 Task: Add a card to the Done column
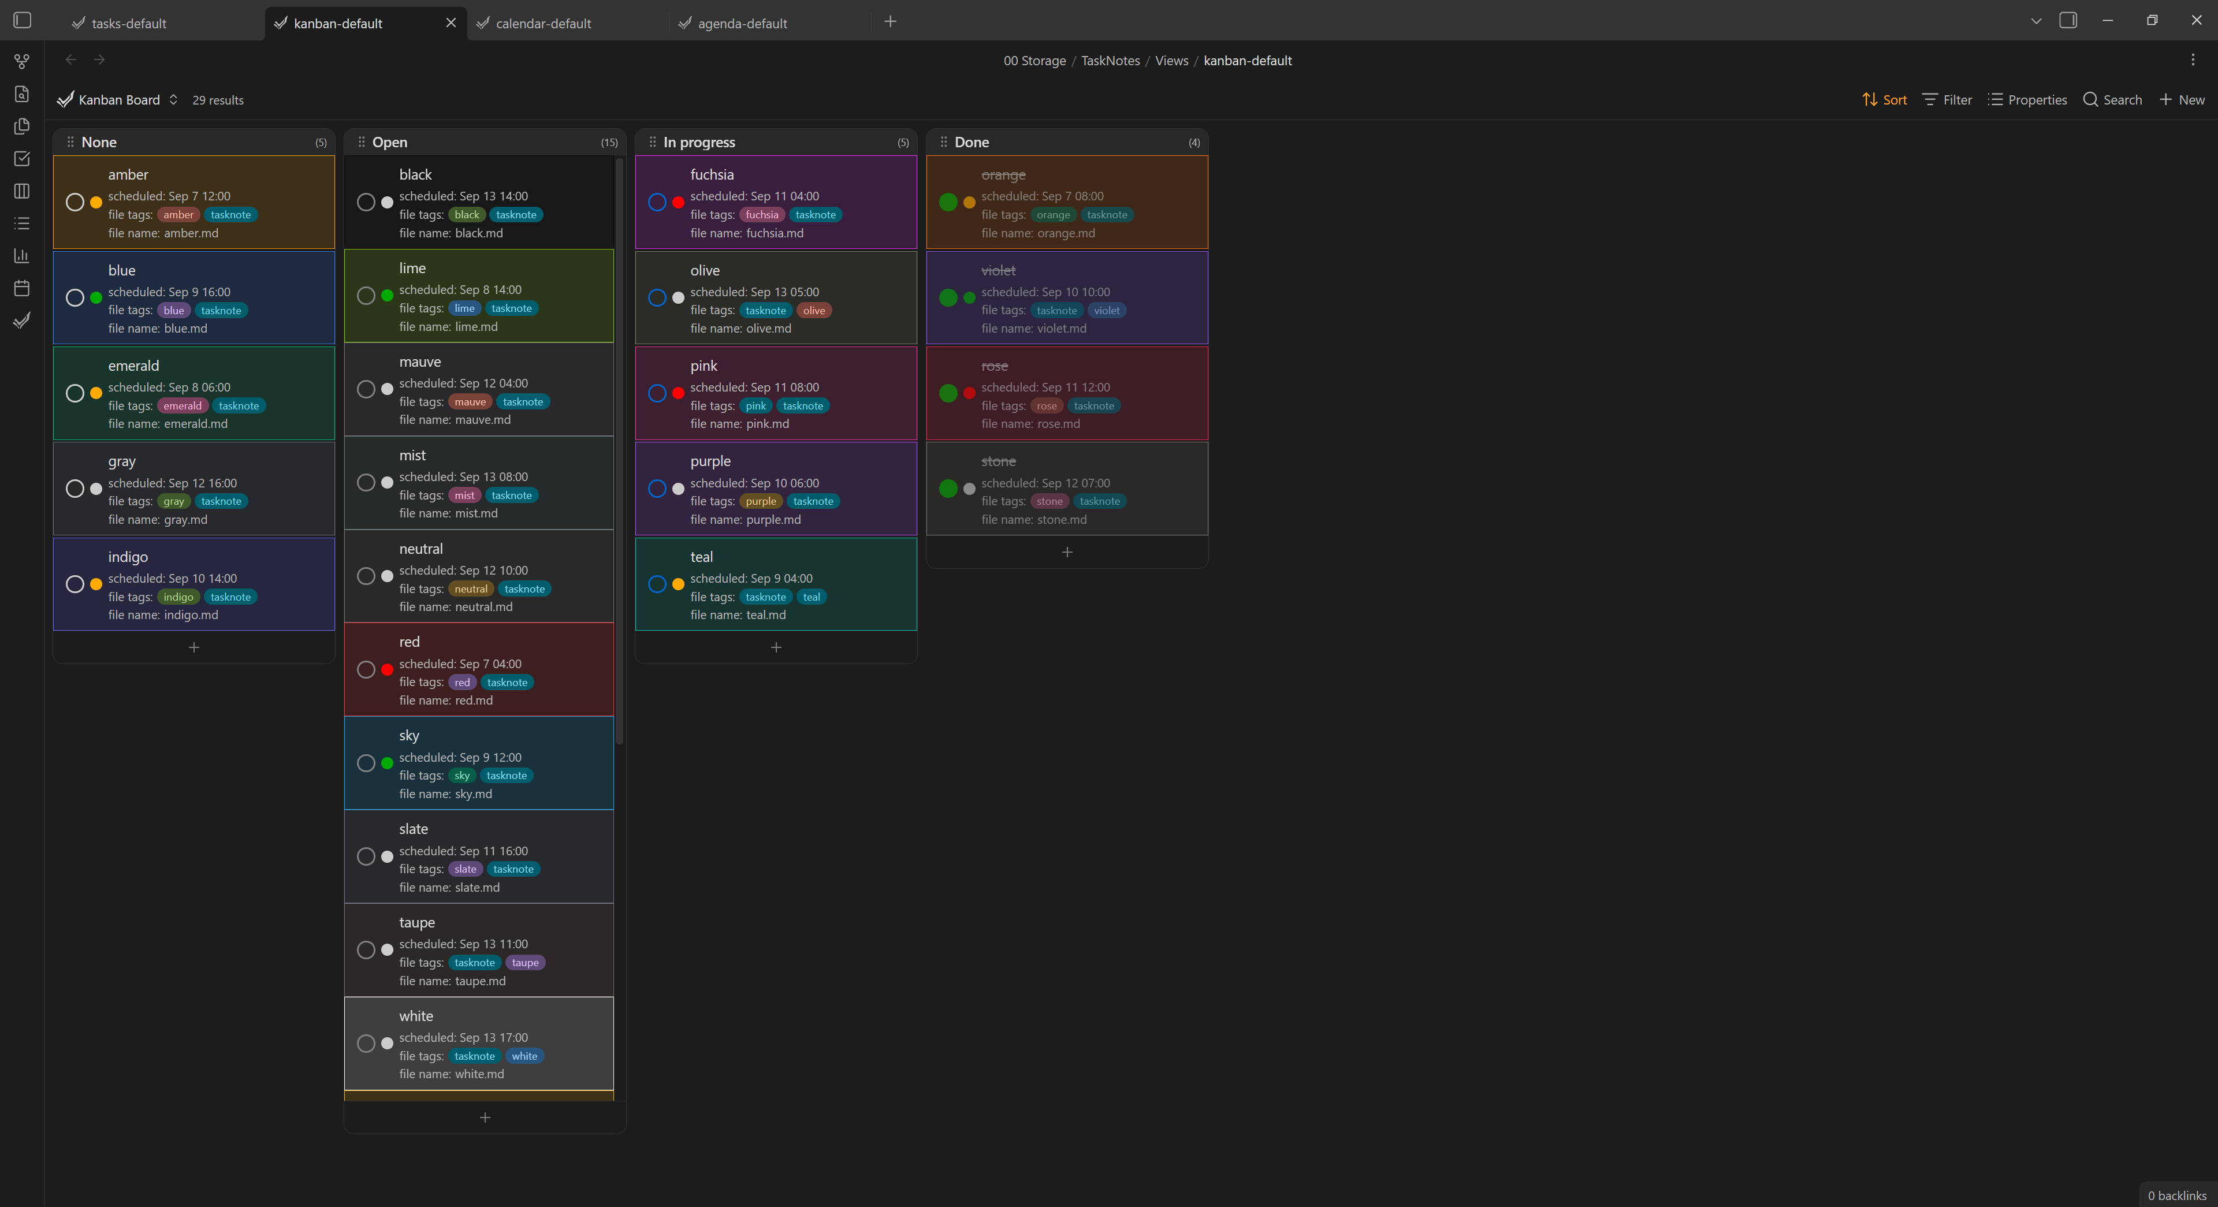tap(1067, 552)
